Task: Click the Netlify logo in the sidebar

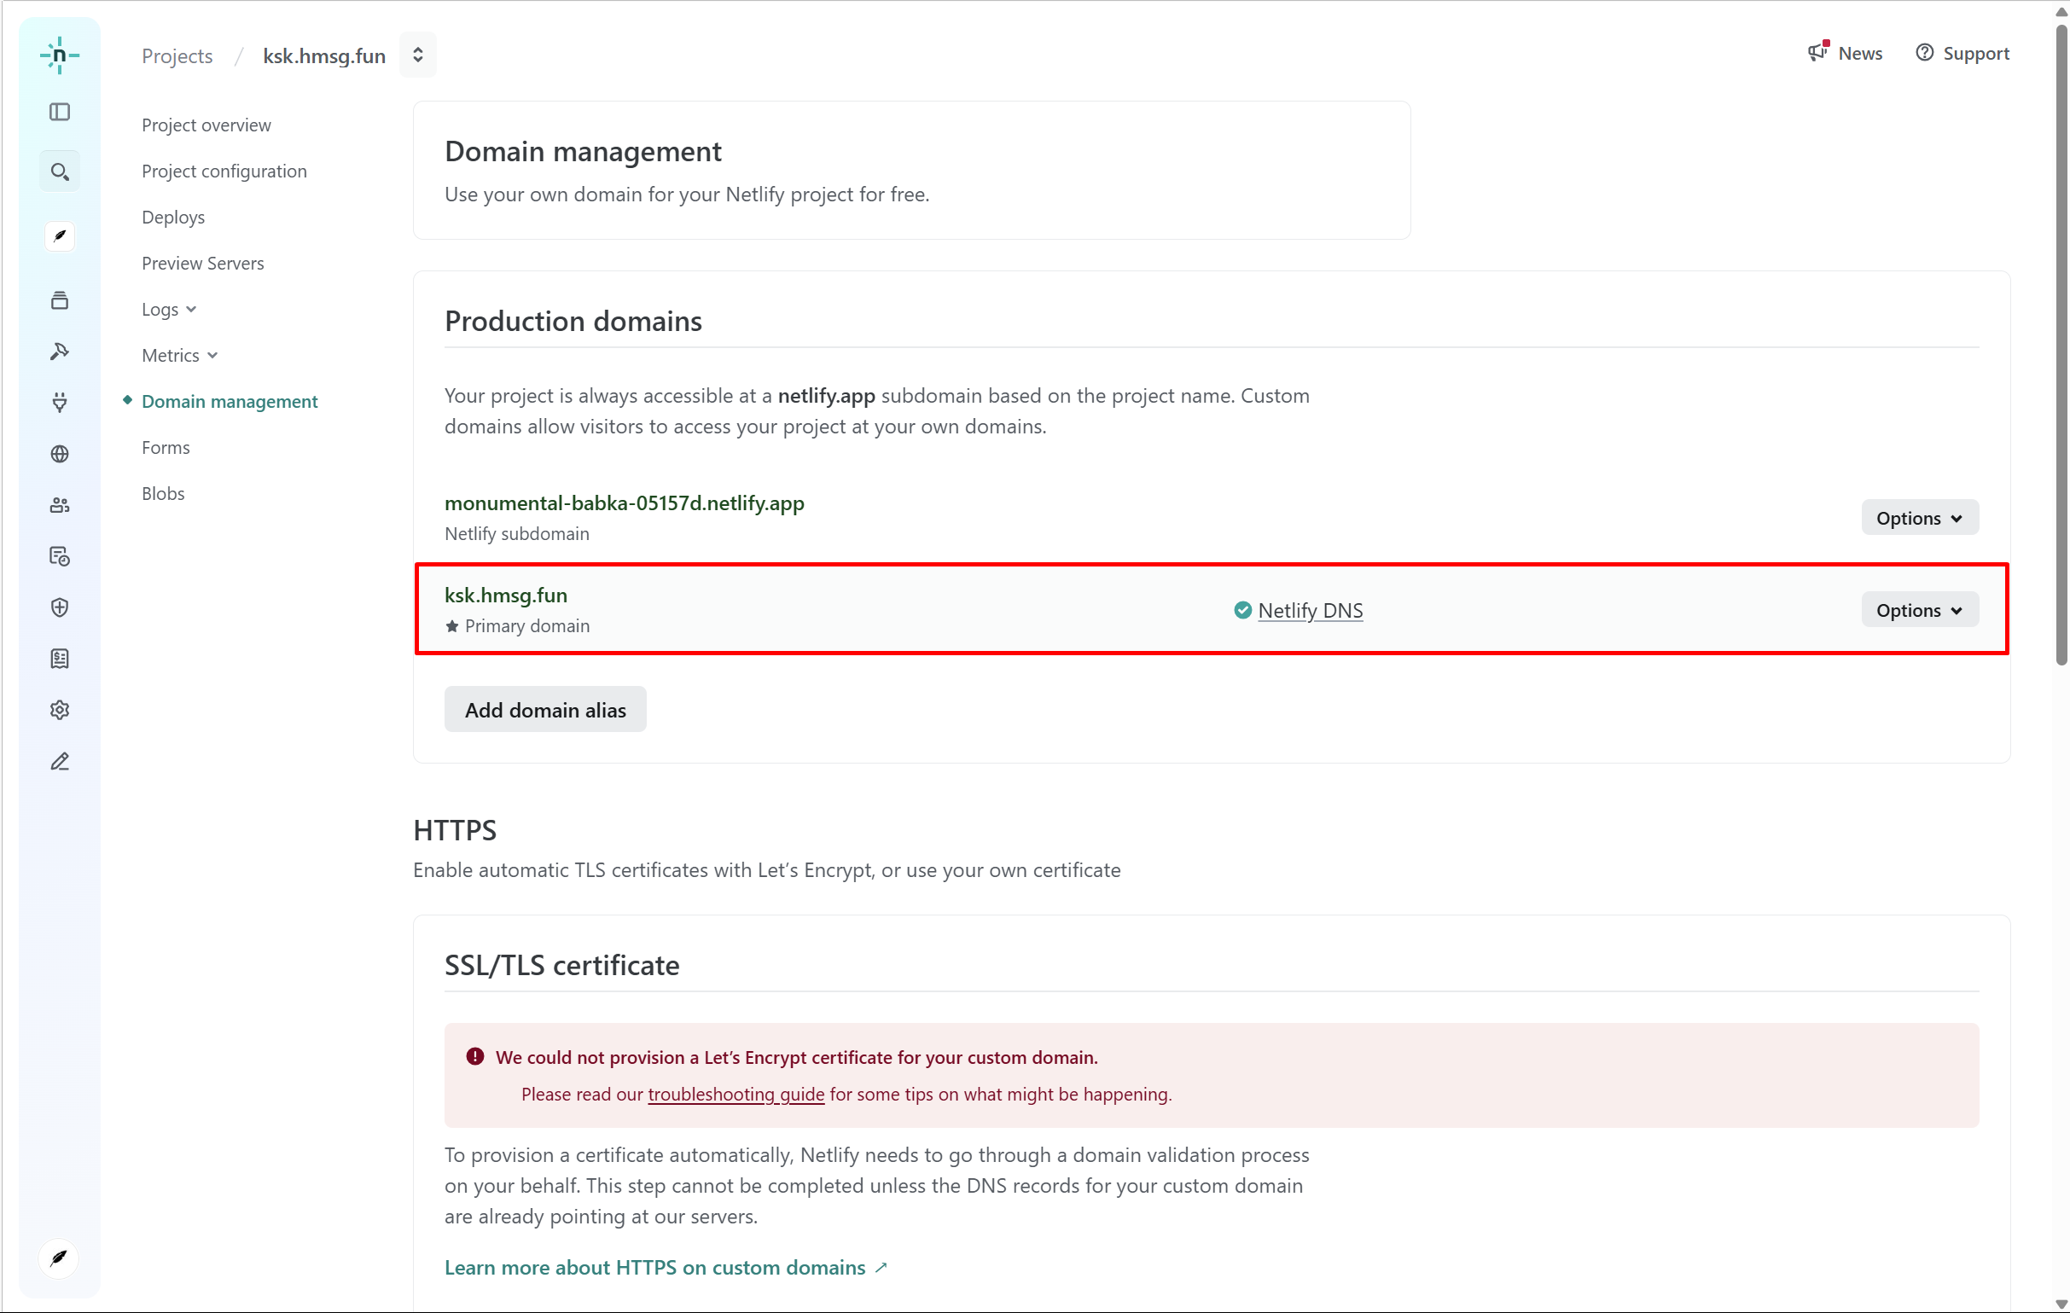Action: point(60,55)
